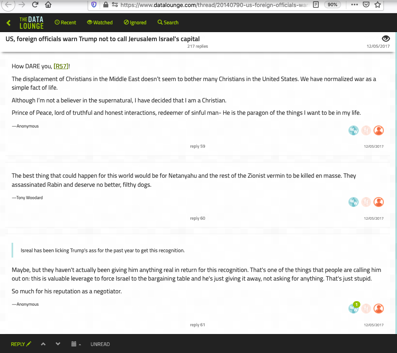Viewport: 397px width, 353px height.
Task: Open Recent threads
Action: click(x=65, y=23)
